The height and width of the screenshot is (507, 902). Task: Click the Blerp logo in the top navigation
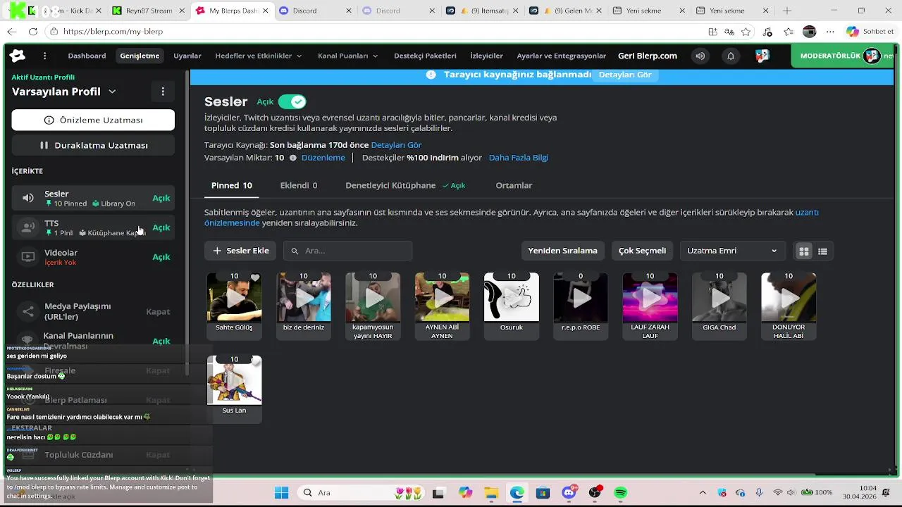point(18,56)
